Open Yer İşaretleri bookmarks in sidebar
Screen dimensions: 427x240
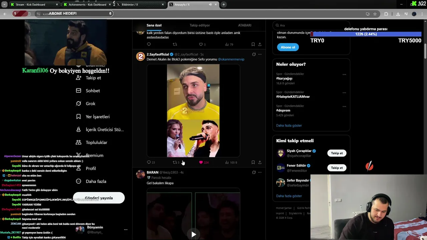coord(93,117)
